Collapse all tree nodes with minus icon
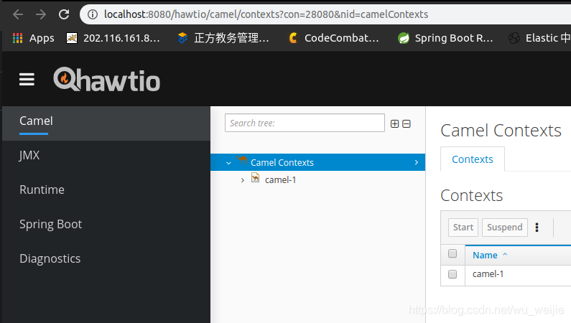 (x=407, y=123)
